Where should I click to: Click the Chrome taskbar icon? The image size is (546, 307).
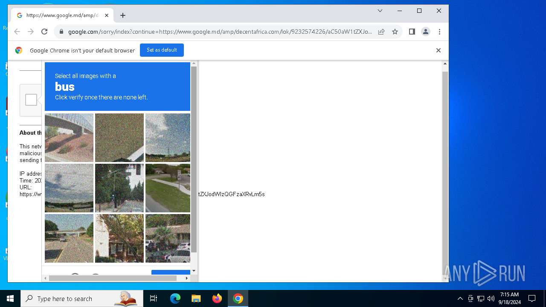238,298
